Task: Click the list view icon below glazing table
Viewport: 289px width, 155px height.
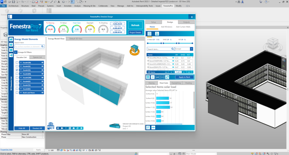Action: (148, 77)
